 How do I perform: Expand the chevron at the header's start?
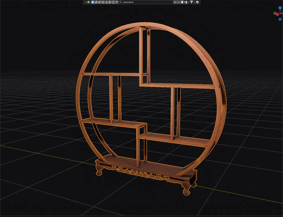[86, 2]
